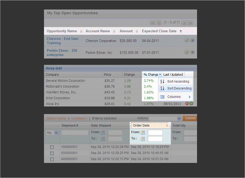Image resolution: width=245 pixels, height=178 pixels.
Task: Sort by Expected Close Date column arrow
Action: click(181, 31)
